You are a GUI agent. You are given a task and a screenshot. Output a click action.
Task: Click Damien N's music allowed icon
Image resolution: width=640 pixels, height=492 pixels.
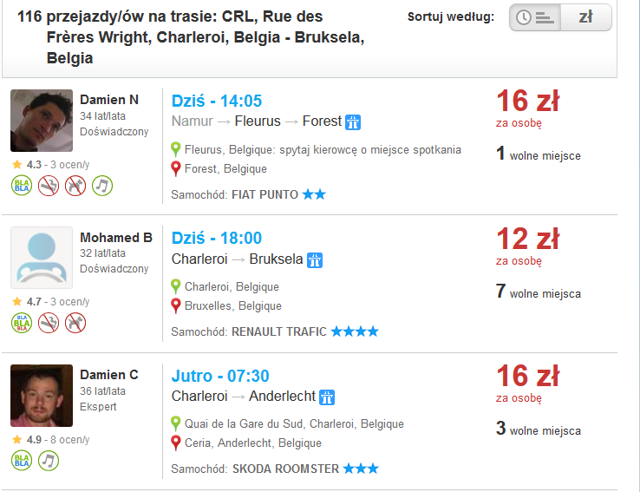102,186
